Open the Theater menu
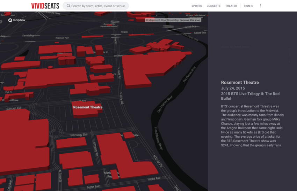This screenshot has height=191, width=297. click(x=231, y=6)
